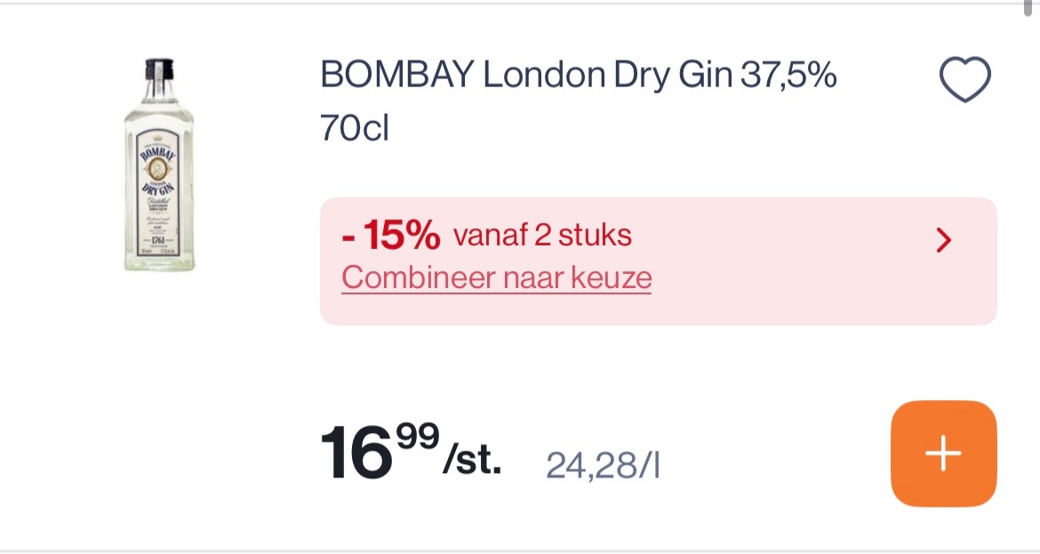Image resolution: width=1040 pixels, height=554 pixels.
Task: Add the gin to favorites with the heart icon
Action: [964, 79]
